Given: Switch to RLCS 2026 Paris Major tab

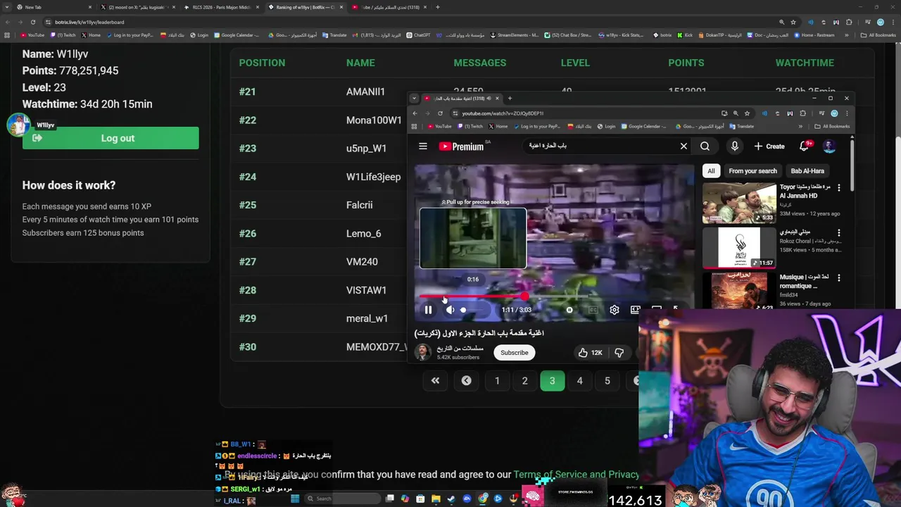Looking at the screenshot, I should (x=222, y=7).
